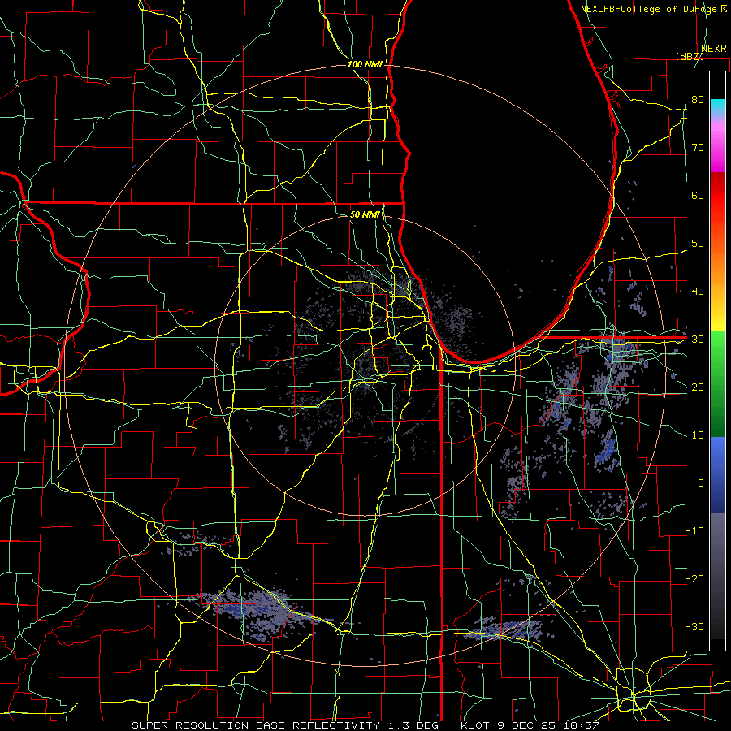731x731 pixels.
Task: Click the 40 value on the dBZ scale
Action: click(698, 292)
